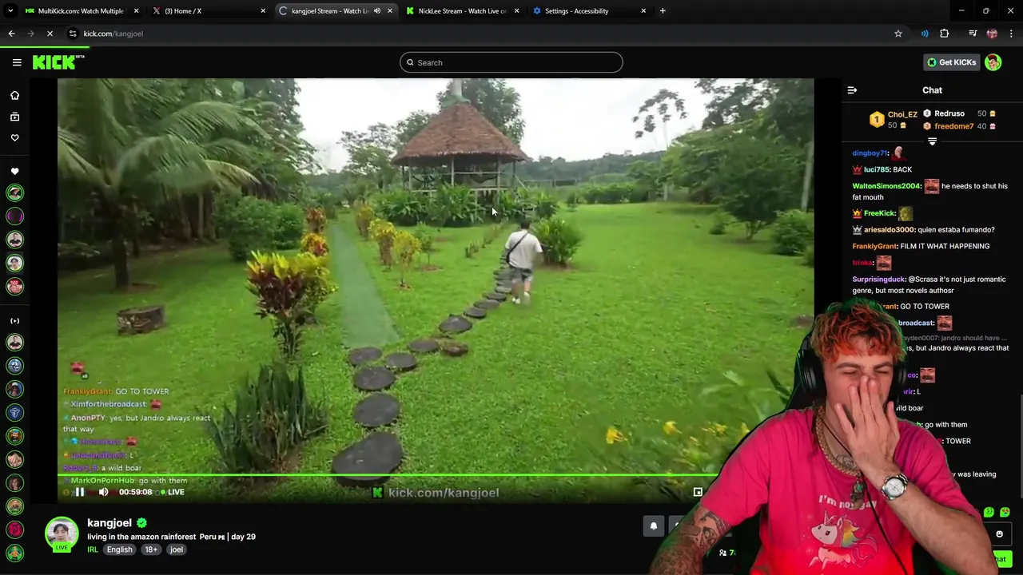Viewport: 1023px width, 575px height.
Task: Click the verified badge next to kangjoel
Action: pyautogui.click(x=141, y=523)
